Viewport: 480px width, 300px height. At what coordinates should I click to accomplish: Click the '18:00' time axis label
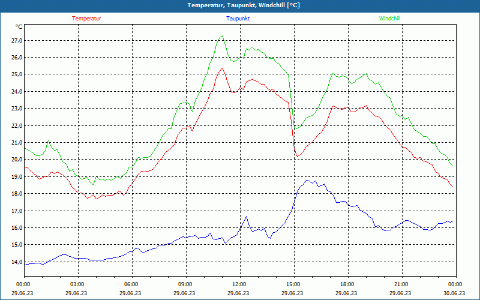pyautogui.click(x=347, y=284)
